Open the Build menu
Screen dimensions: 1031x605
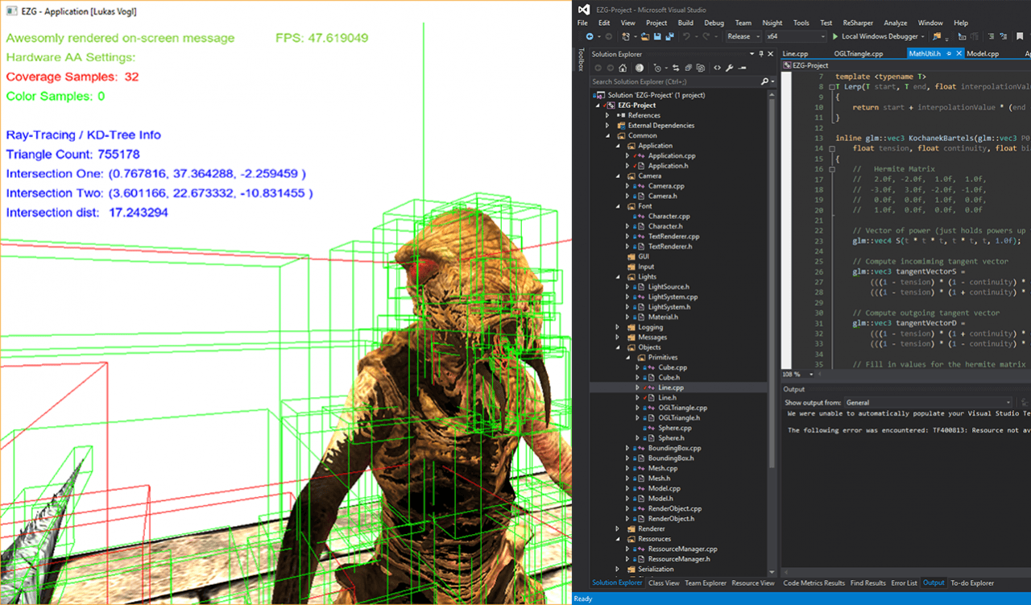(685, 23)
